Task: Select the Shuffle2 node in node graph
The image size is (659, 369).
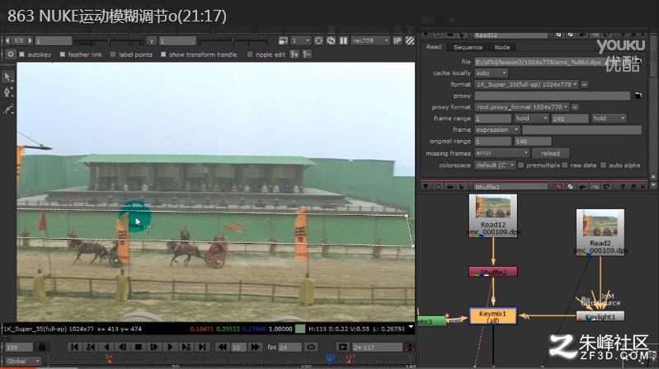Action: pos(493,272)
